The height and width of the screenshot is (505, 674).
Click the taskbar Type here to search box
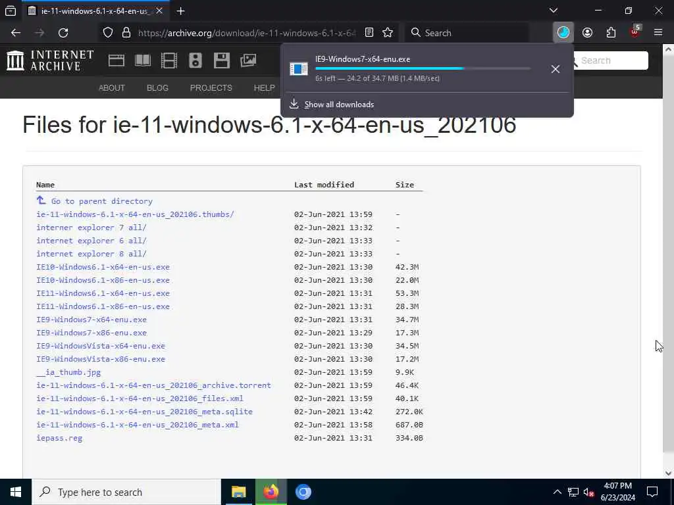126,492
